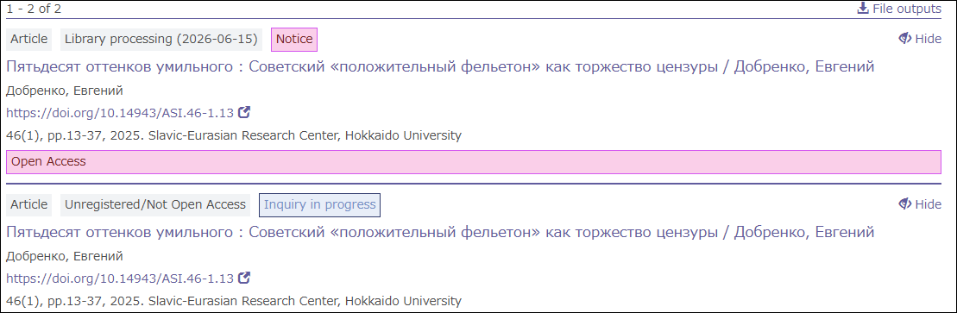
Task: Click the Inquiry in progress badge
Action: point(320,205)
